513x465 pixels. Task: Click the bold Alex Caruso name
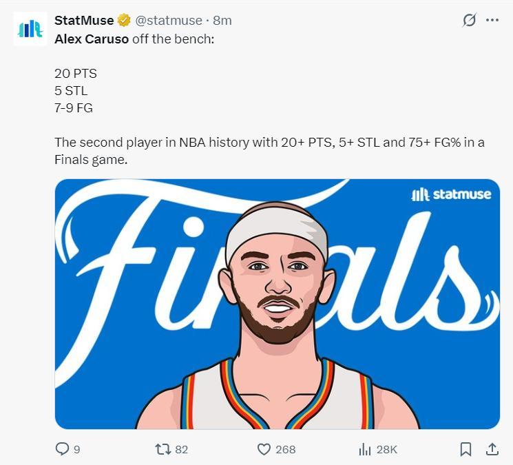92,39
